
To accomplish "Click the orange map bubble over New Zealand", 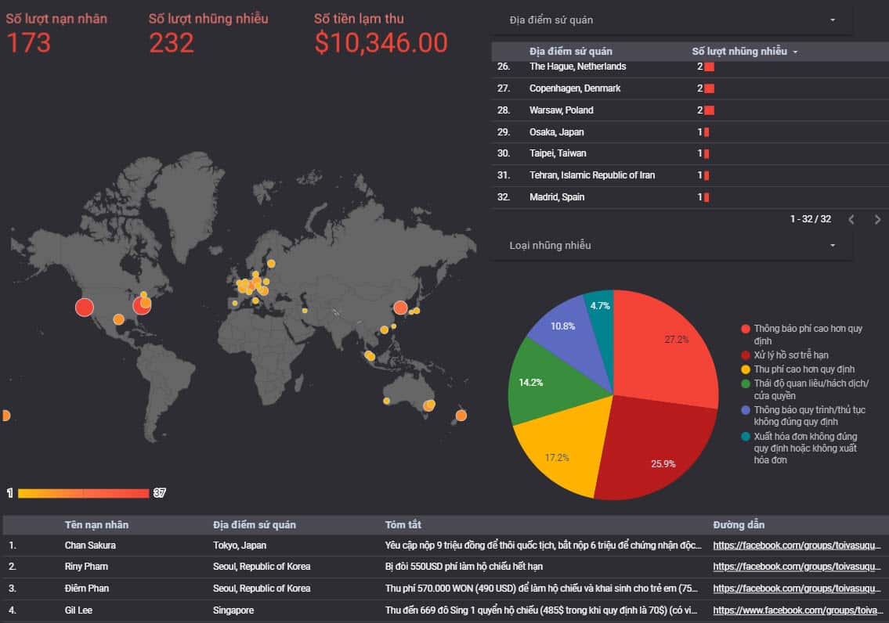I will 461,415.
